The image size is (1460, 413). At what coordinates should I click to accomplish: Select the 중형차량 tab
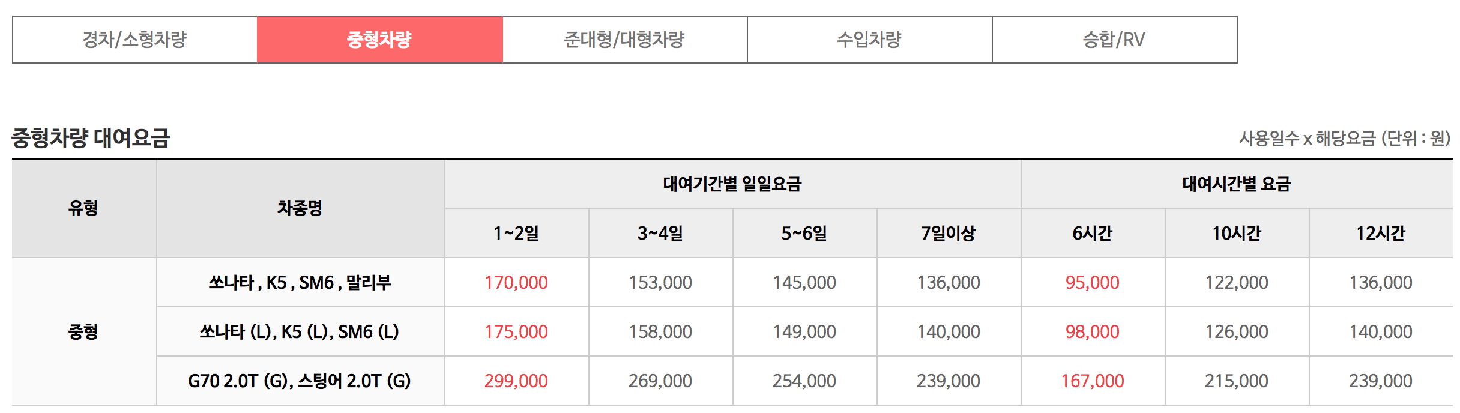379,40
